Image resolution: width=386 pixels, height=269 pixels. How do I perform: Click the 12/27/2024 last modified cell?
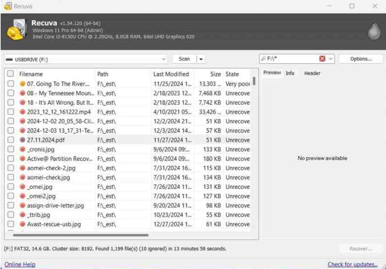pyautogui.click(x=172, y=224)
